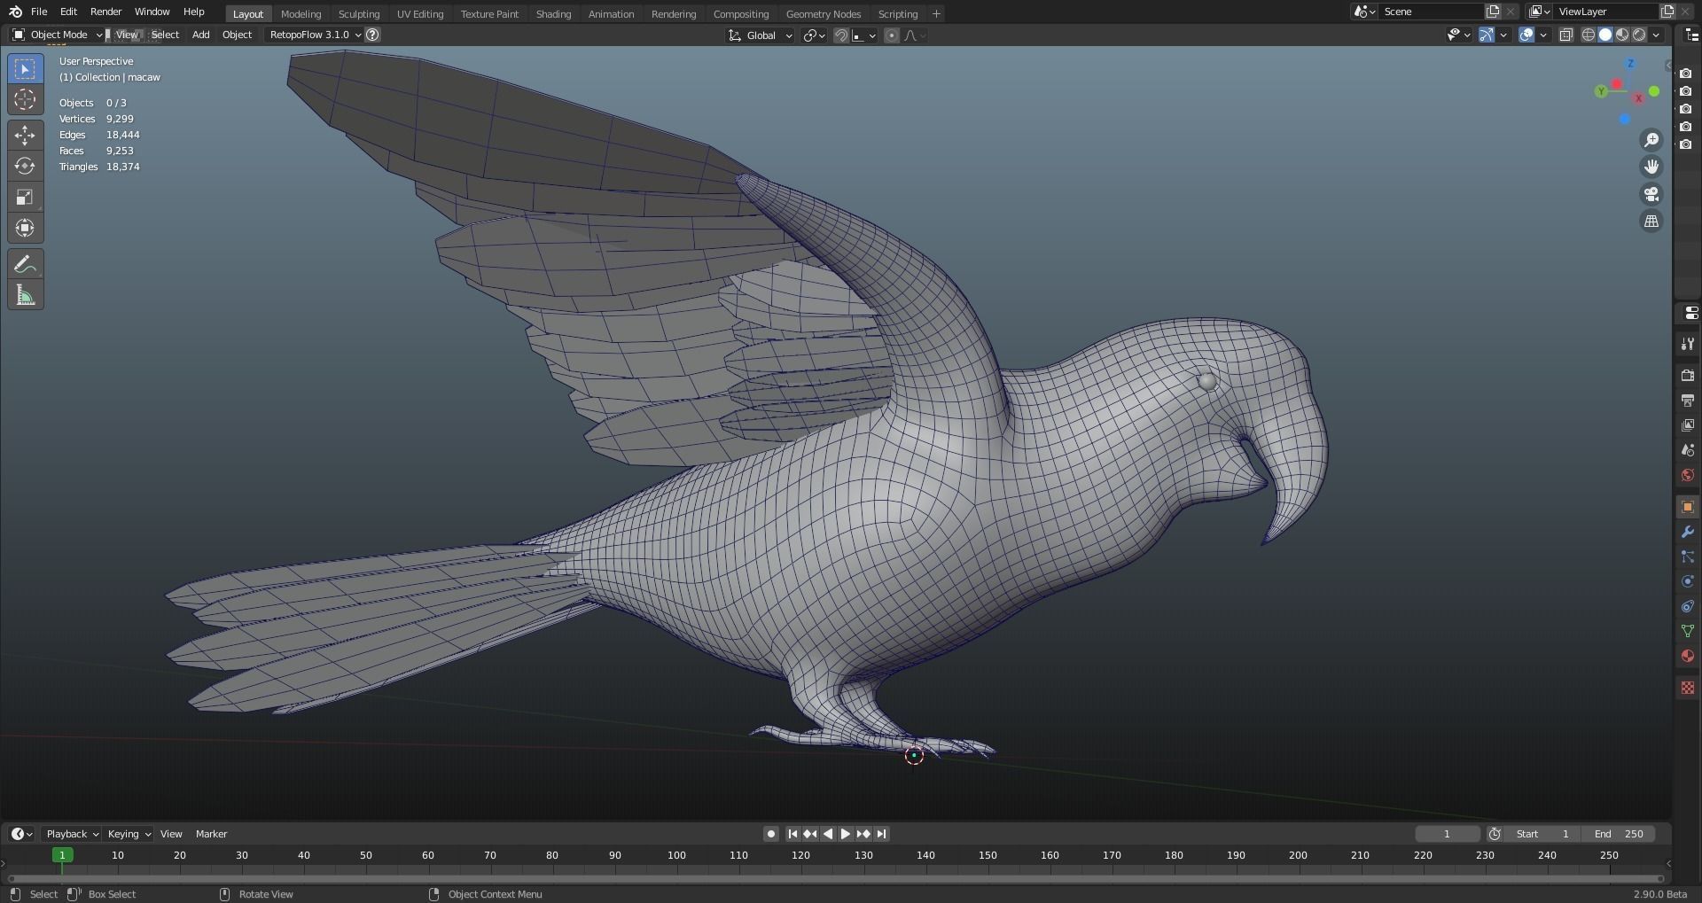Open the Texture properties tab
The width and height of the screenshot is (1702, 903).
pyautogui.click(x=1688, y=688)
